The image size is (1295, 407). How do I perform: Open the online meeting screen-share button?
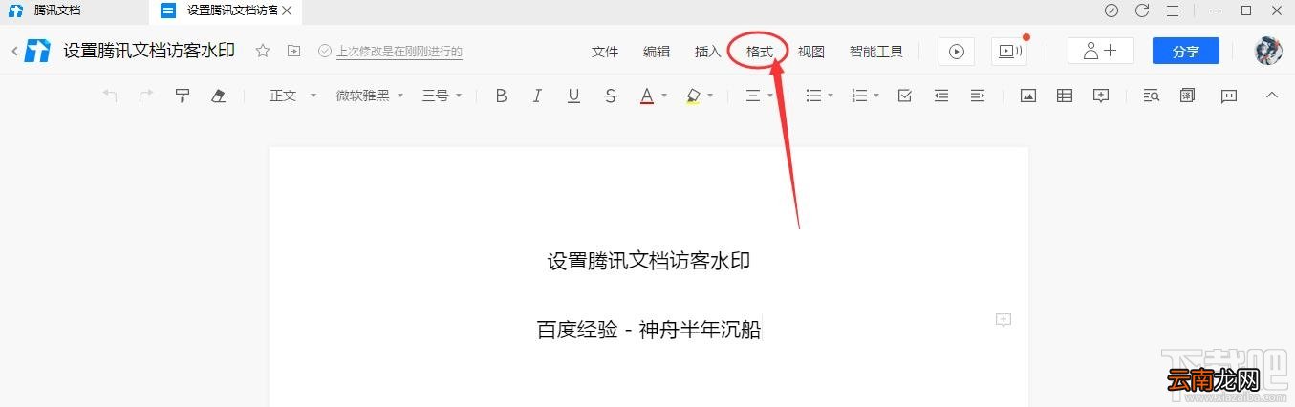point(1009,52)
